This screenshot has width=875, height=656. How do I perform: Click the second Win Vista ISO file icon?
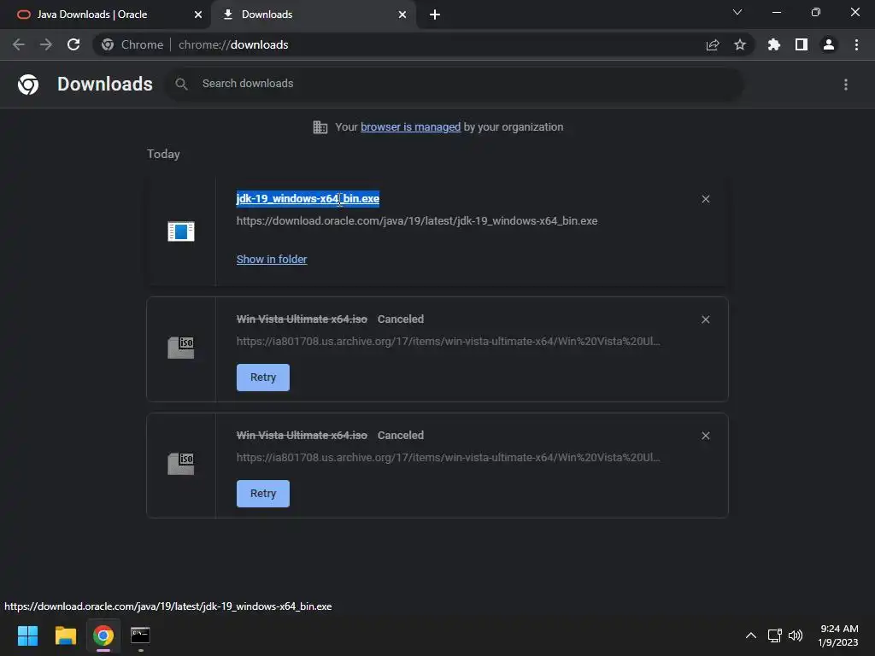[x=181, y=464]
